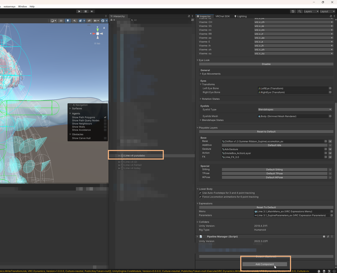Open the Eyelid Type Blendshapes dropdown
Screen dimensions: 337x273
coord(295,110)
